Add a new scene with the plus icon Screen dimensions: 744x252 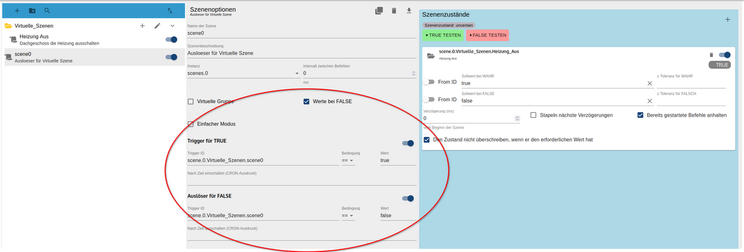[x=17, y=11]
